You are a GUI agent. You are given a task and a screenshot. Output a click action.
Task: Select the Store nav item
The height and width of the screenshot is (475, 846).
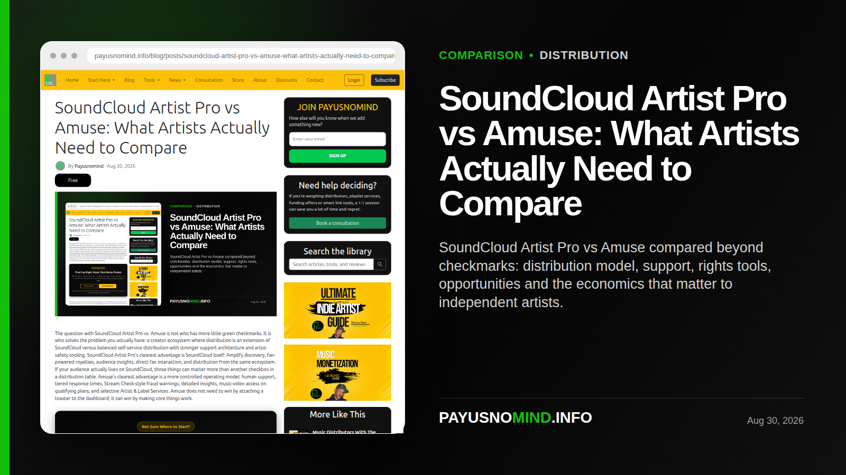click(x=238, y=80)
